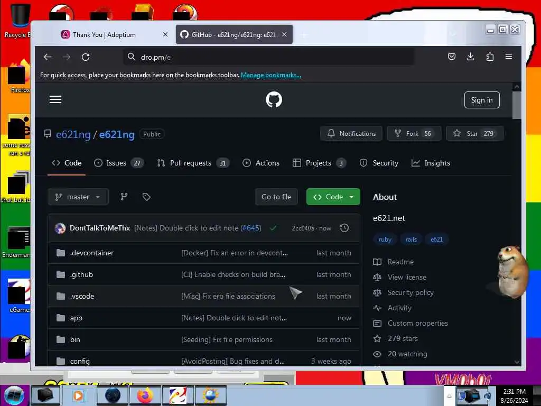Image resolution: width=541 pixels, height=406 pixels.
Task: Click the green commit status checkmark
Action: click(x=273, y=228)
